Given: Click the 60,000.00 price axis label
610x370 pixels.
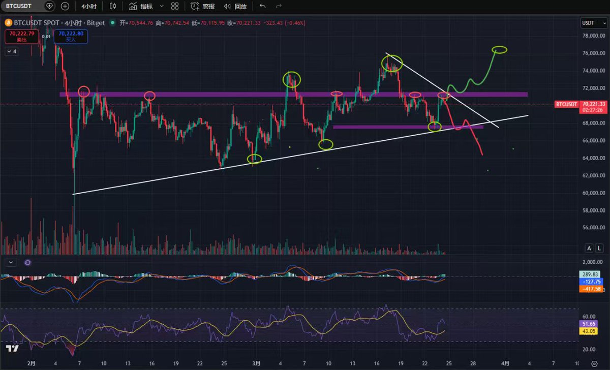Looking at the screenshot, I should (593, 193).
